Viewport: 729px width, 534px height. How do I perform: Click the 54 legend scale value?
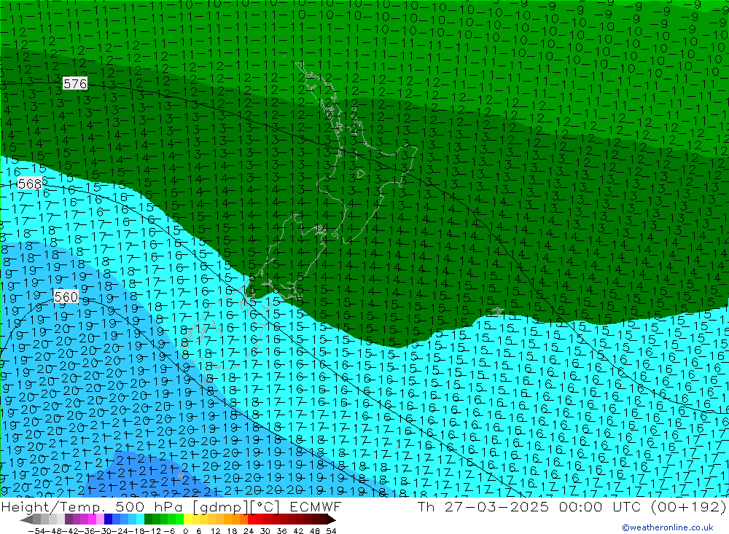click(331, 531)
